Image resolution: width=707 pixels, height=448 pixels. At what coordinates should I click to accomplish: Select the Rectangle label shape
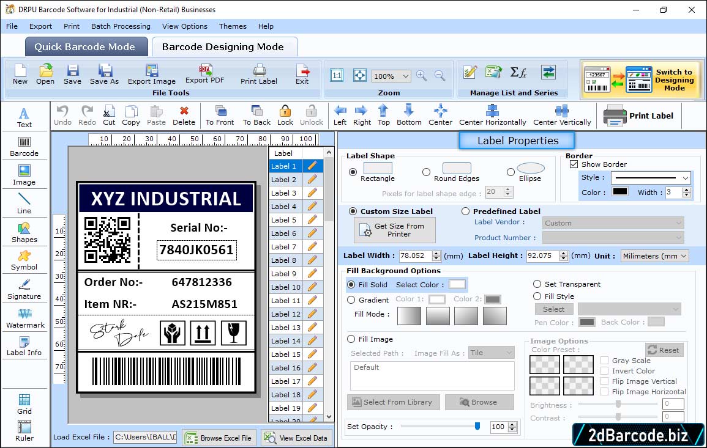click(353, 172)
